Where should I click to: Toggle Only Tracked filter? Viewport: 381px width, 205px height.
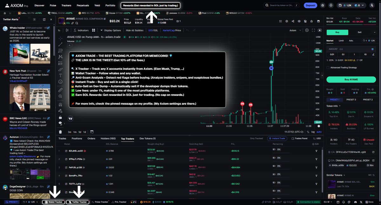click(256, 138)
